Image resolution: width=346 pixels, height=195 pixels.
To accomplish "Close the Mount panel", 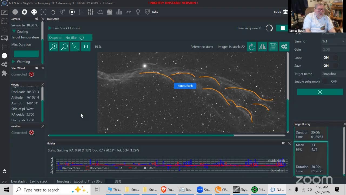I will 43,84.
